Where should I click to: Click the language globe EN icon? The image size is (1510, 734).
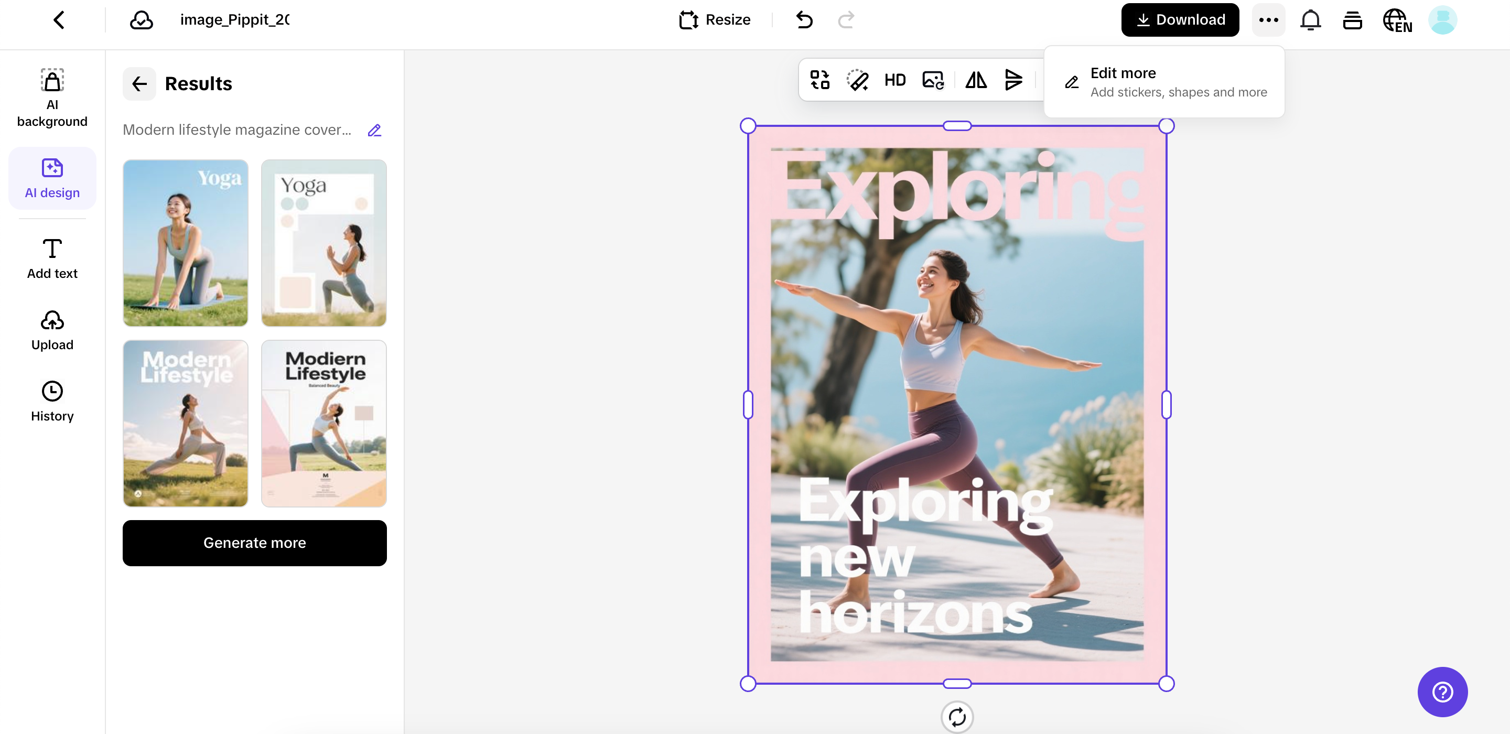click(x=1397, y=20)
